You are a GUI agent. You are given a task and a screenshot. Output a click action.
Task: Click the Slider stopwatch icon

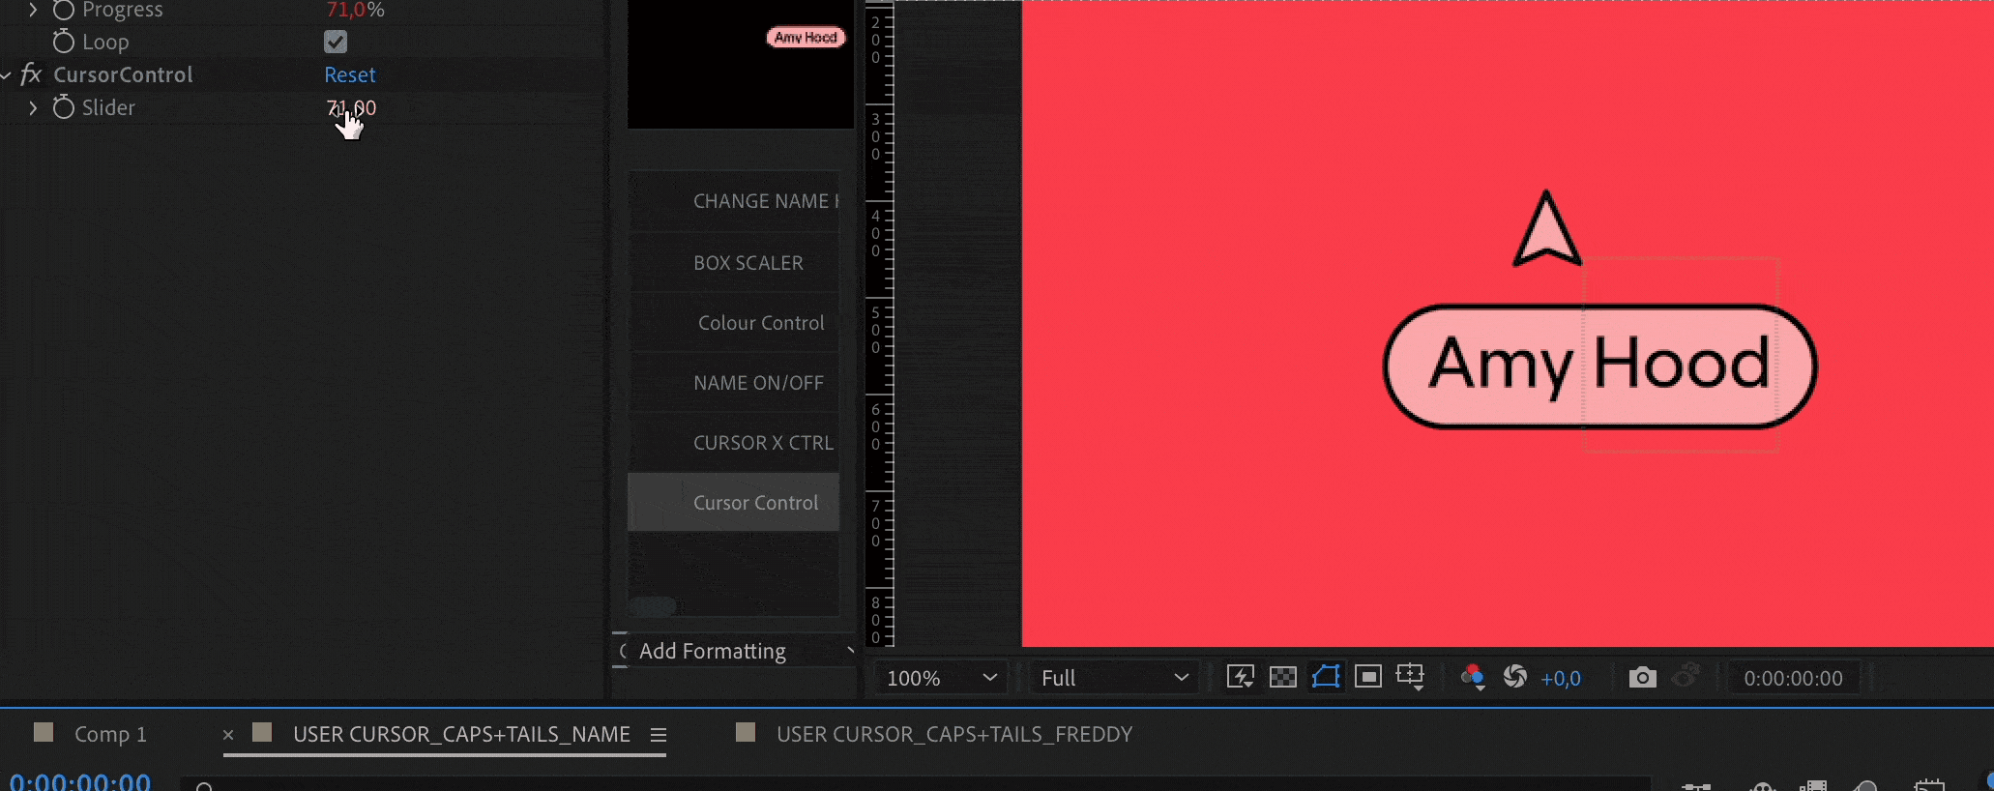coord(64,107)
